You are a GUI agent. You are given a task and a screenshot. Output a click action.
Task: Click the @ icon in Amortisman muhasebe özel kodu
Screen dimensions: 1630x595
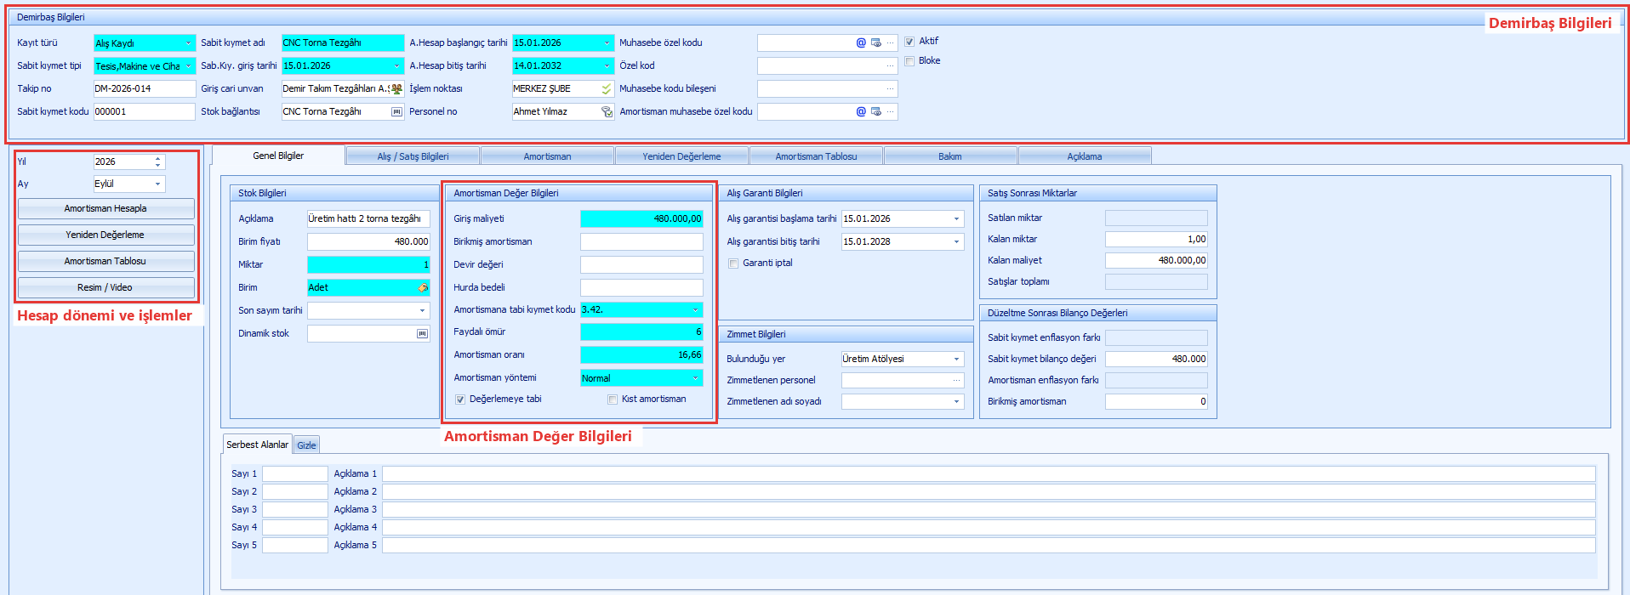pyautogui.click(x=861, y=111)
